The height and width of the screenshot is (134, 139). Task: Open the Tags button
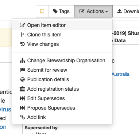pyautogui.click(x=61, y=11)
